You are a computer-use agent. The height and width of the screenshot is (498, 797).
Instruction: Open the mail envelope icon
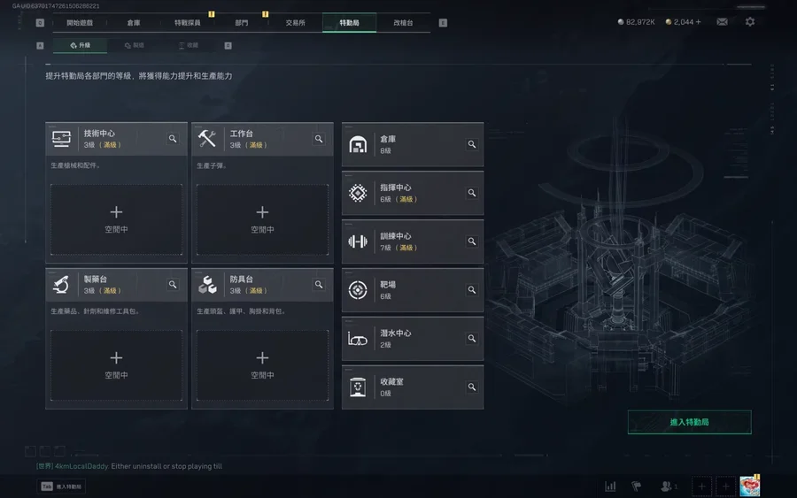[722, 22]
